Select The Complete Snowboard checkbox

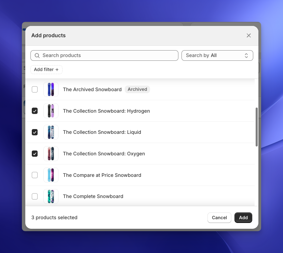35,196
